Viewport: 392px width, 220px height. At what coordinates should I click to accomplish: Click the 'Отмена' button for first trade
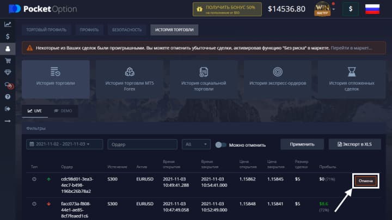pyautogui.click(x=365, y=180)
